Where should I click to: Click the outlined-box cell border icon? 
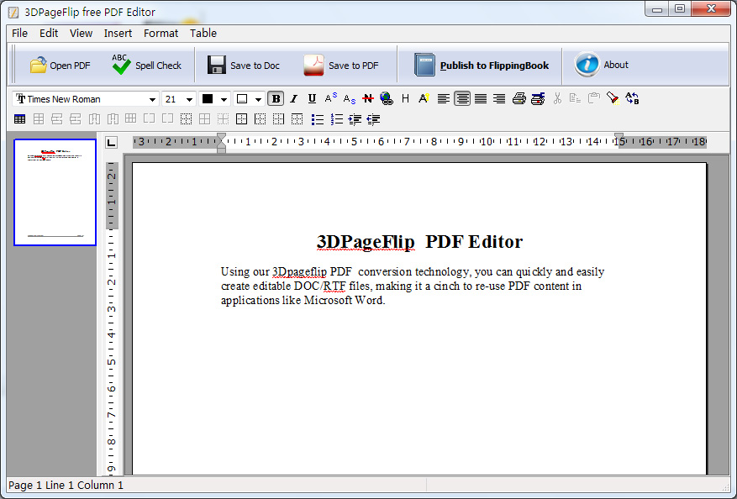[241, 119]
